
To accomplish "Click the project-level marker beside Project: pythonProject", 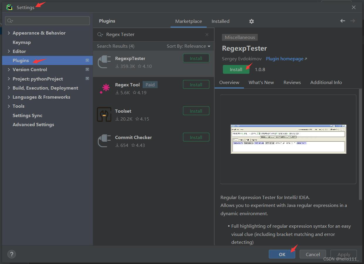I will [x=87, y=79].
